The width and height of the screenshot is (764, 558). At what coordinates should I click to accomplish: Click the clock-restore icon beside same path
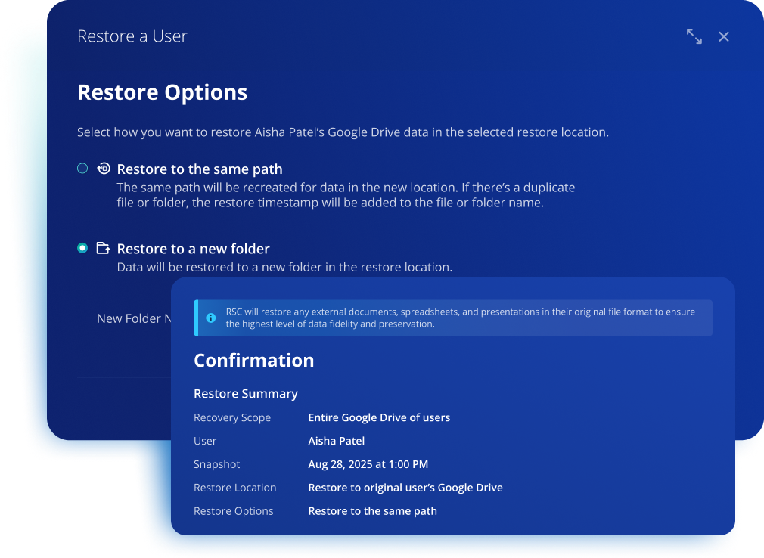tap(104, 169)
